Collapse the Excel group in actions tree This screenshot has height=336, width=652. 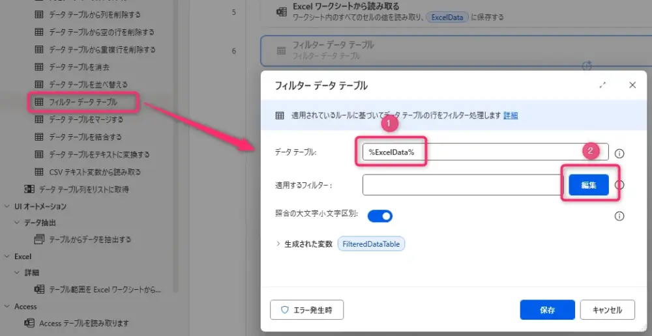7,257
